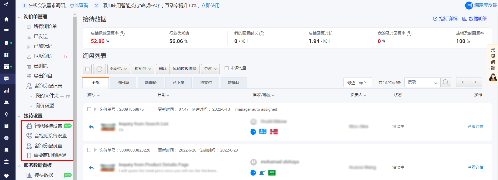The height and width of the screenshot is (180, 498).
Task: Click the edit icon beside 我的文件夹
Action: pos(68,96)
